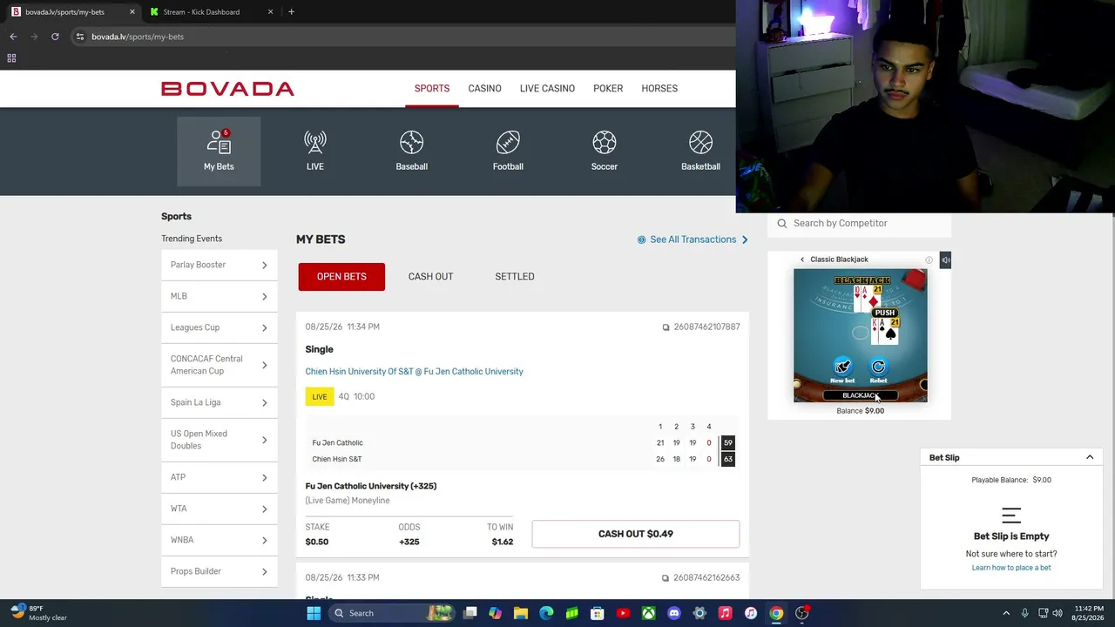Open My Bets in the sports bar
This screenshot has height=627, width=1115.
tap(219, 151)
